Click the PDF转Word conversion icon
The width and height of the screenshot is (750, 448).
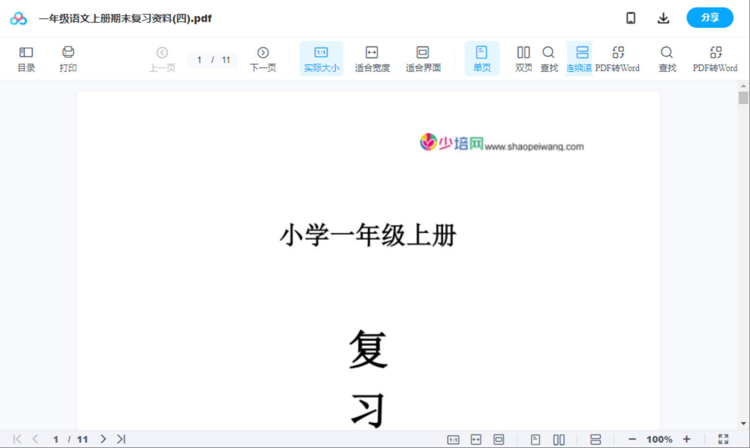click(x=618, y=58)
